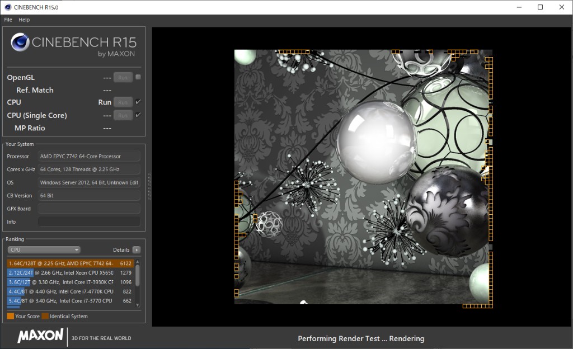Click the ranking list scroll-up arrow
This screenshot has height=349, width=573.
(x=138, y=262)
